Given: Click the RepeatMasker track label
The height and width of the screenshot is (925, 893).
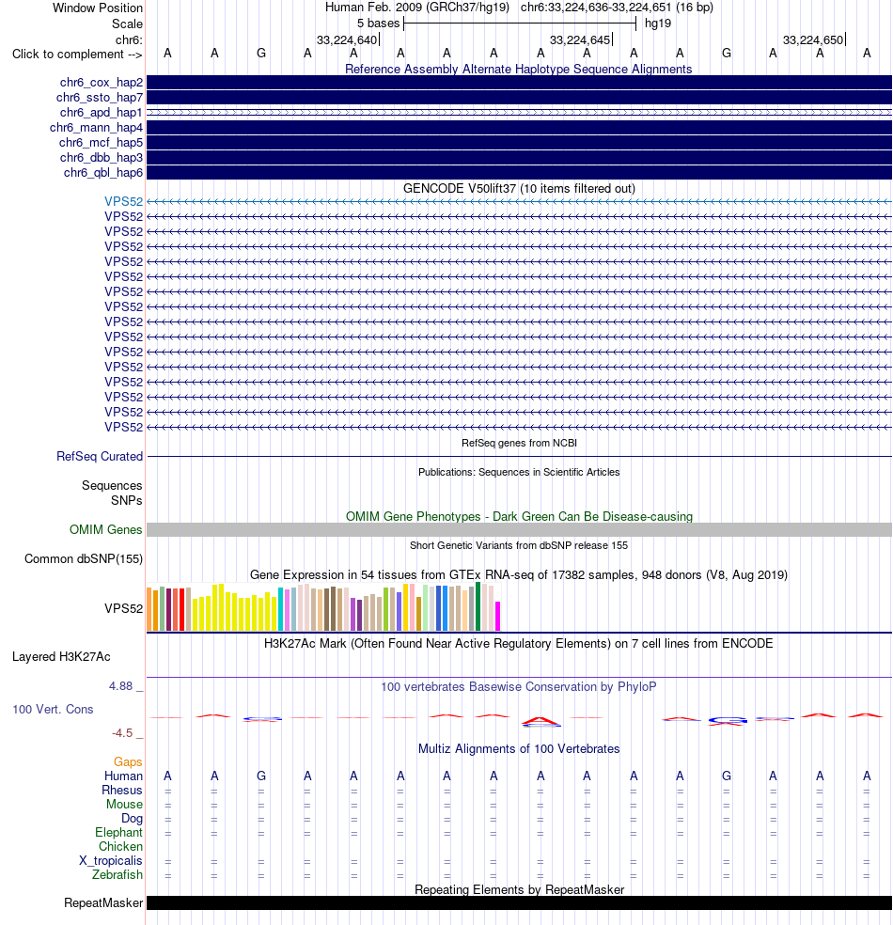Looking at the screenshot, I should (x=103, y=902).
